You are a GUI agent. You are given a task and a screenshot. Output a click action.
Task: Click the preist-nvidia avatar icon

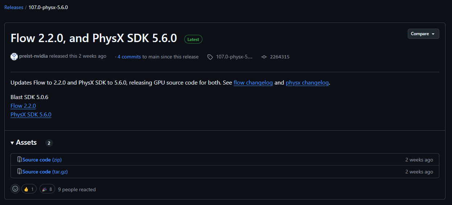coord(14,57)
